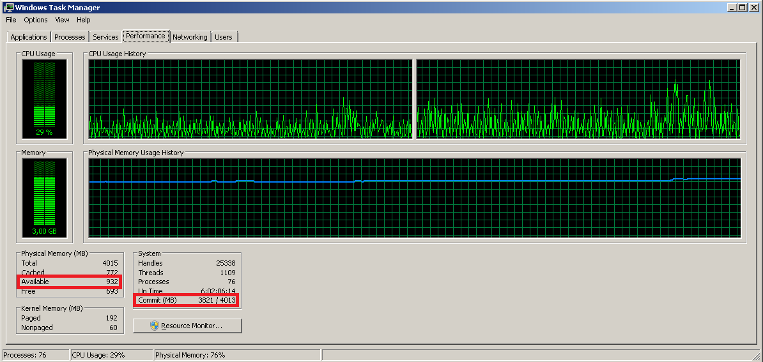The height and width of the screenshot is (362, 763).
Task: Click the status bar Physical Memory: 76% entry
Action: tap(237, 355)
